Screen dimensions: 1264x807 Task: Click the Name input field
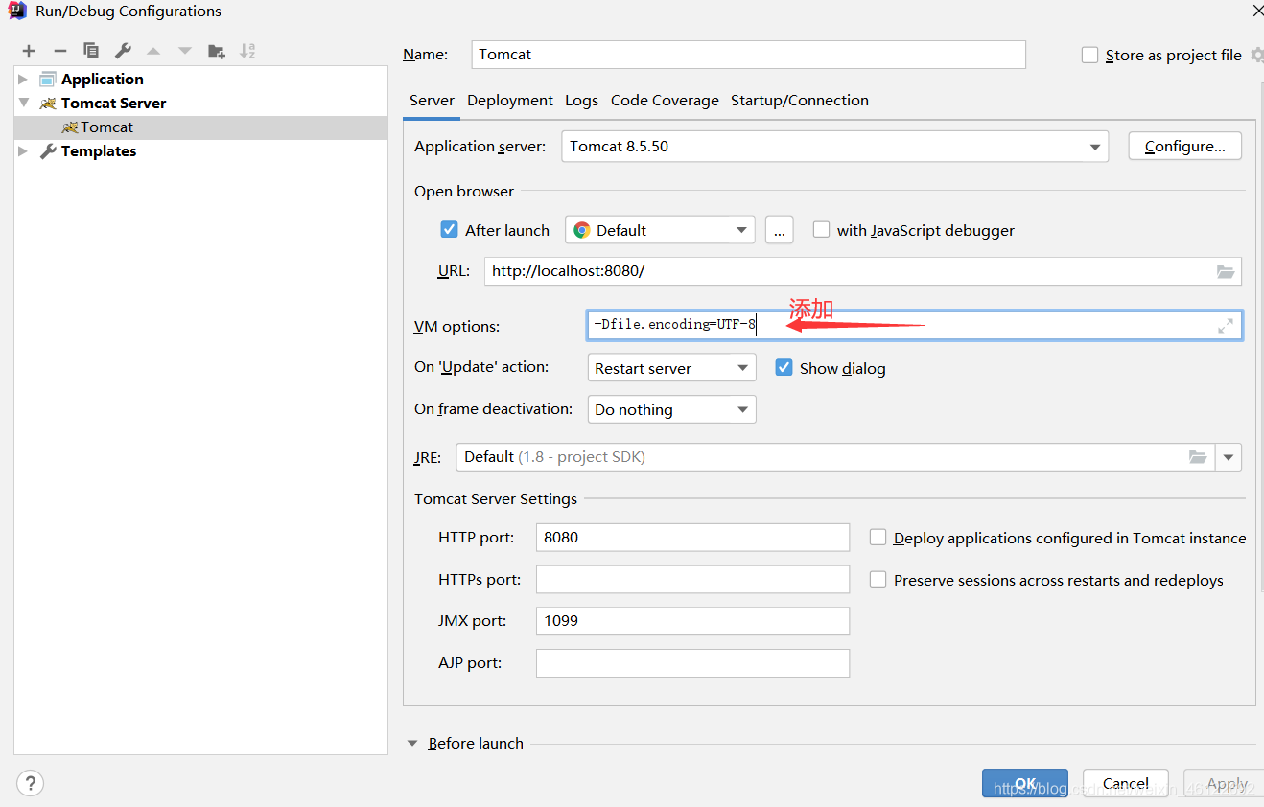pyautogui.click(x=749, y=55)
